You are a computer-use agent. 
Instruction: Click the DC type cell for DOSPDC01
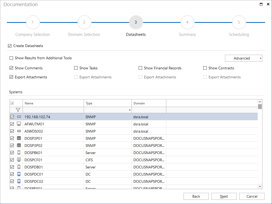[108, 174]
